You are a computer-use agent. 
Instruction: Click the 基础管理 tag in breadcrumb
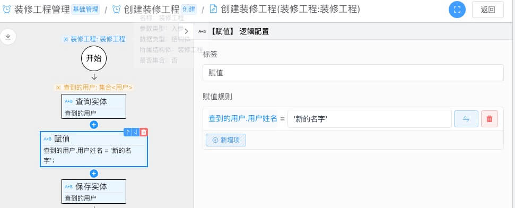pos(85,10)
